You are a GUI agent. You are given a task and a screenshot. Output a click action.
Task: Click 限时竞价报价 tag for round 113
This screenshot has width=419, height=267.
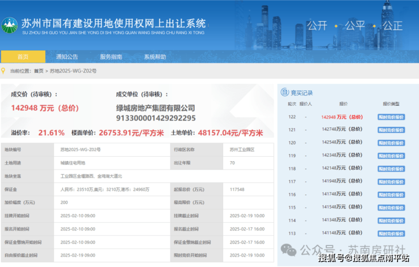click(391, 234)
